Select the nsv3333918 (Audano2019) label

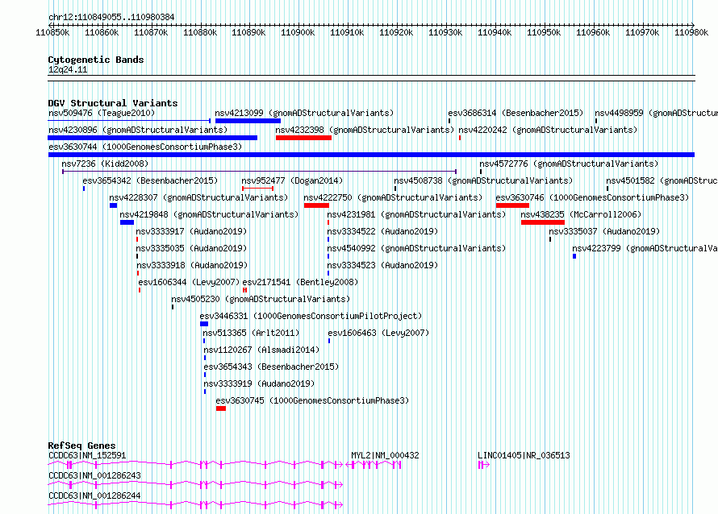tap(192, 265)
